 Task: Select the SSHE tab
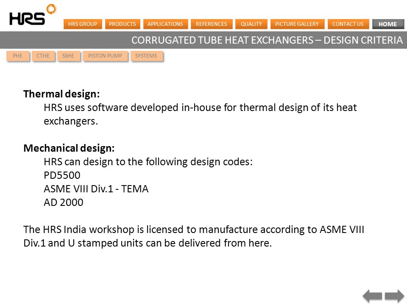click(x=68, y=56)
